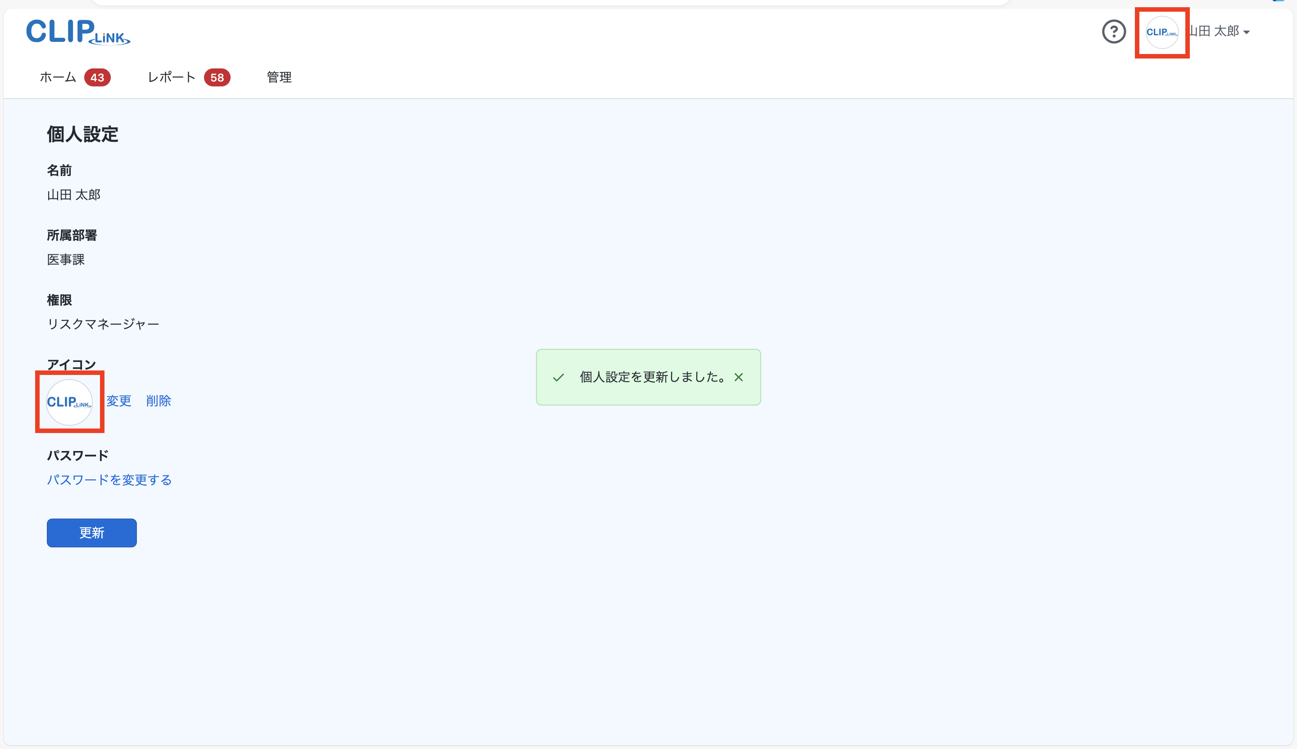Open the ホーム tab

coord(58,77)
